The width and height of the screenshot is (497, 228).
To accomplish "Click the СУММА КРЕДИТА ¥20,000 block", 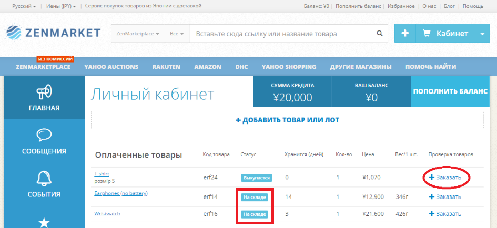I will tap(292, 91).
